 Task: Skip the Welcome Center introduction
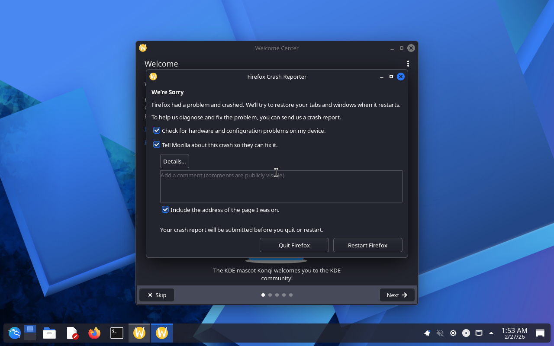point(157,295)
